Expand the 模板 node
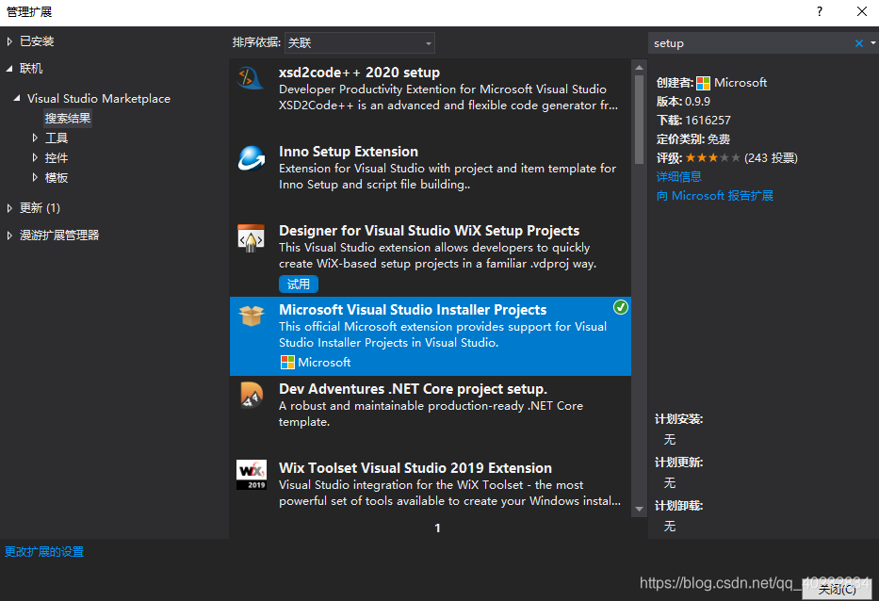This screenshot has height=601, width=879. pos(35,178)
